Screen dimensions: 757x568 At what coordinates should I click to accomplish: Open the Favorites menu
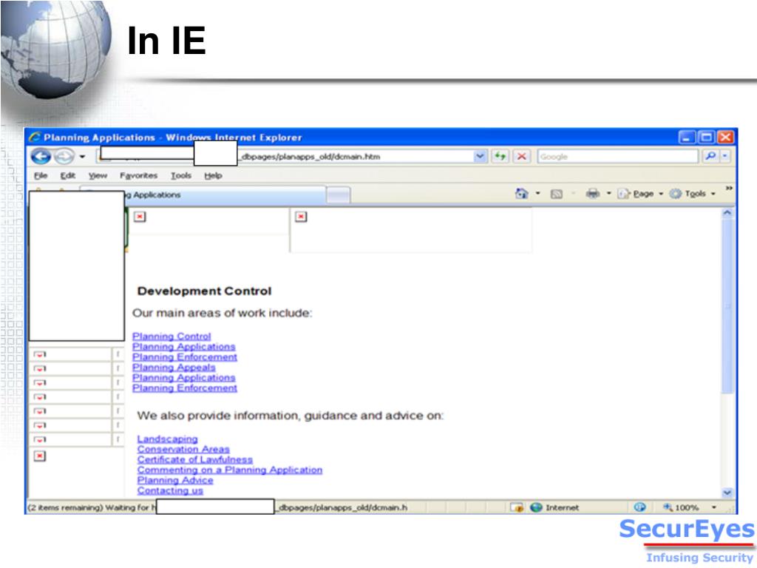(138, 175)
